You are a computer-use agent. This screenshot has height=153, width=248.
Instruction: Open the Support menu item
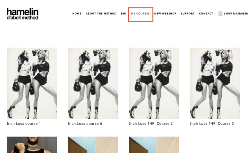[x=188, y=14]
